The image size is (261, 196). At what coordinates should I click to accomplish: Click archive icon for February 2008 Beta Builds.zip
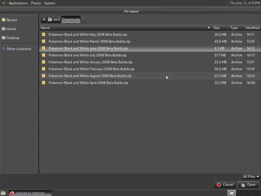pos(44,69)
